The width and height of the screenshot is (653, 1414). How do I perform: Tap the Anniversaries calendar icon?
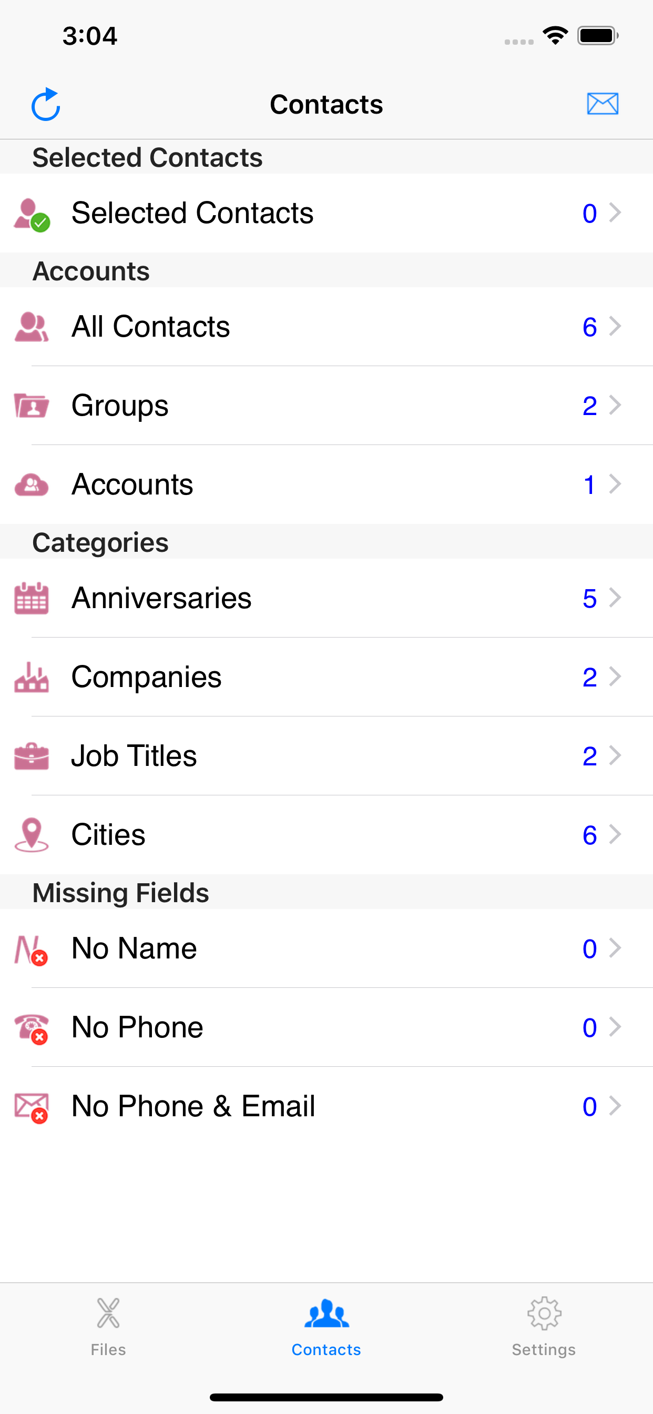click(31, 598)
